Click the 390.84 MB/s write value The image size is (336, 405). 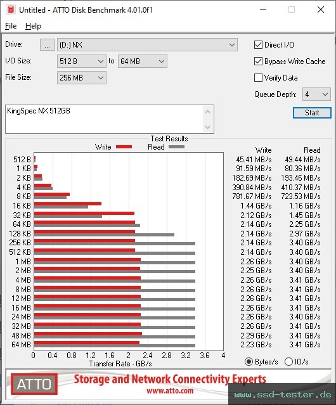point(252,188)
